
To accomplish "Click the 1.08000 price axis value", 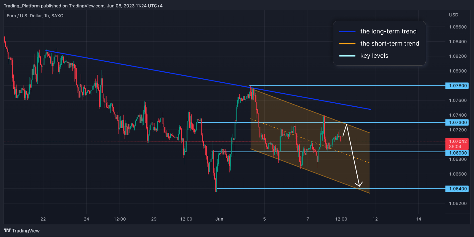I will (458, 71).
